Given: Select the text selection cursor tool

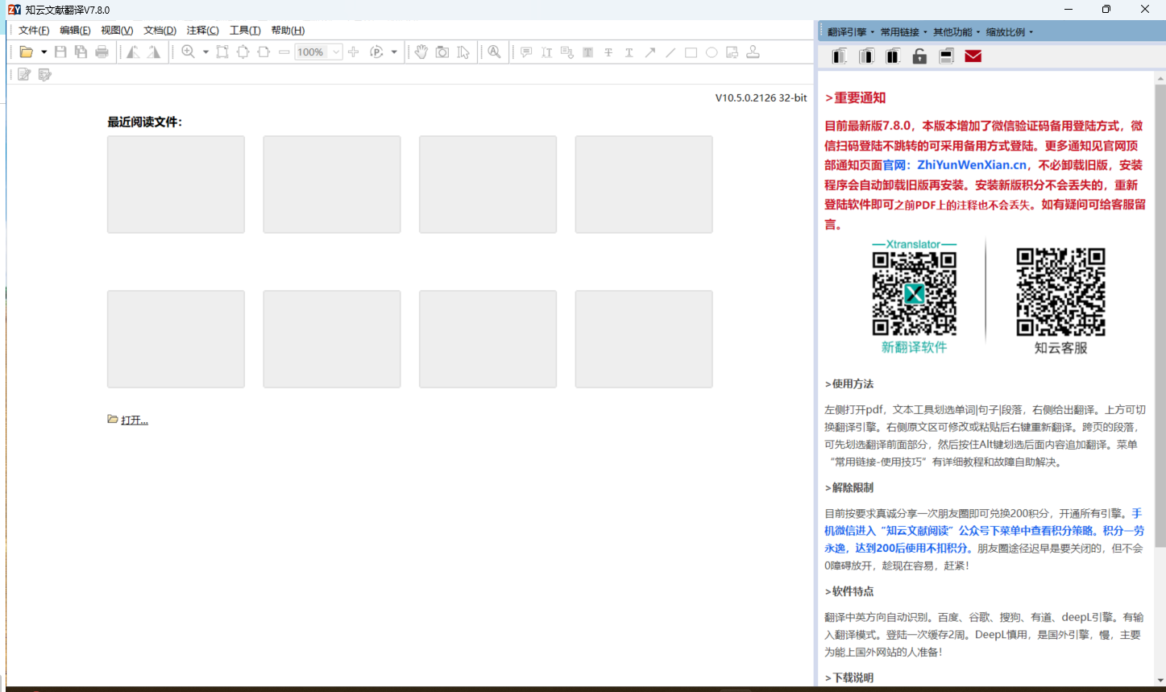Looking at the screenshot, I should 463,52.
